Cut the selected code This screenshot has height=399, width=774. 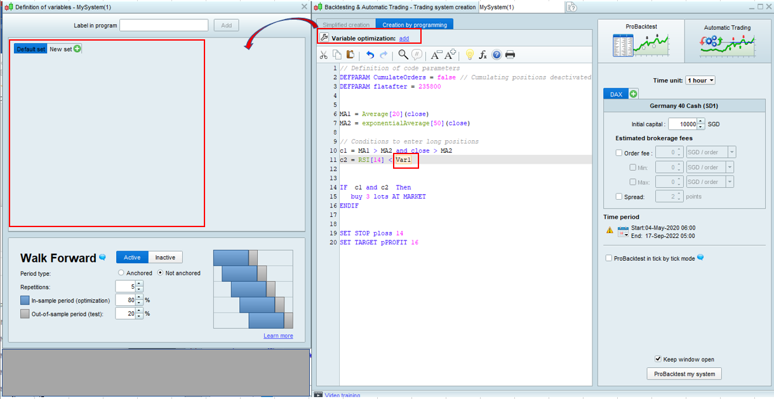pyautogui.click(x=324, y=55)
